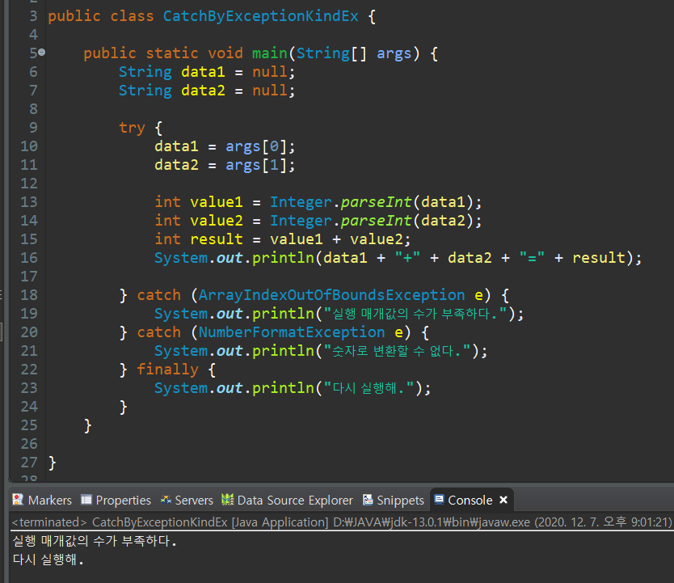674x583 pixels.
Task: Switch to the Servers tab
Action: click(187, 500)
